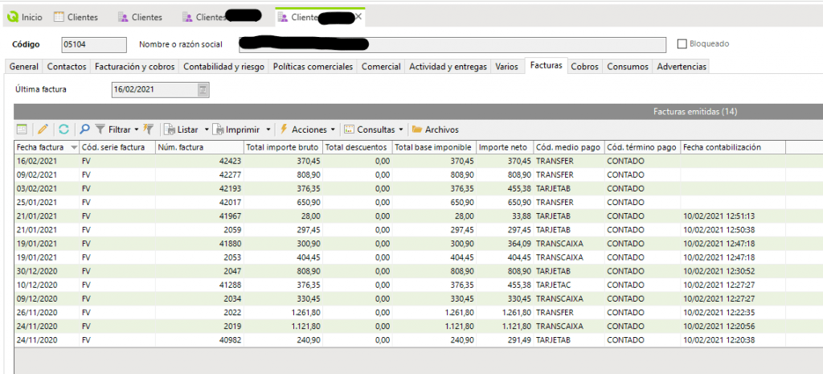Sort by Importe neto column header
Screen dimensions: 823x374
(x=505, y=148)
